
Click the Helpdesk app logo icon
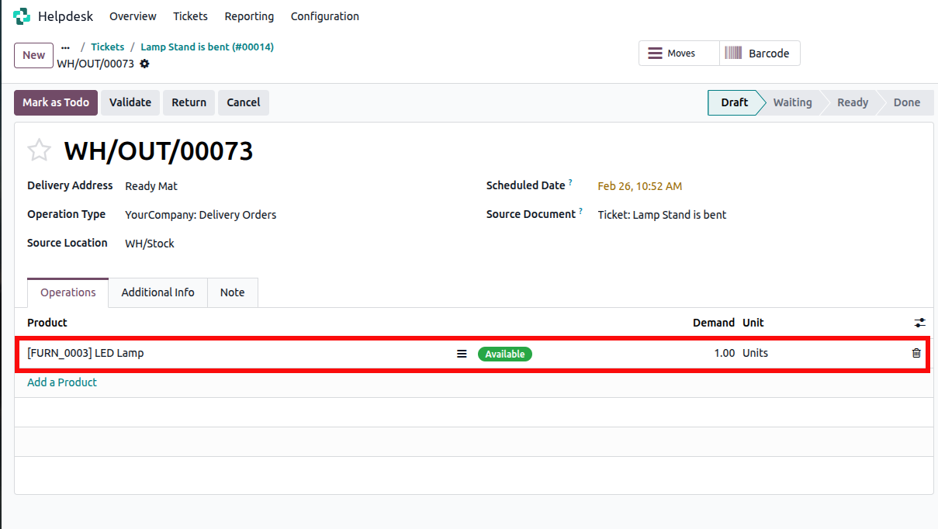tap(22, 16)
